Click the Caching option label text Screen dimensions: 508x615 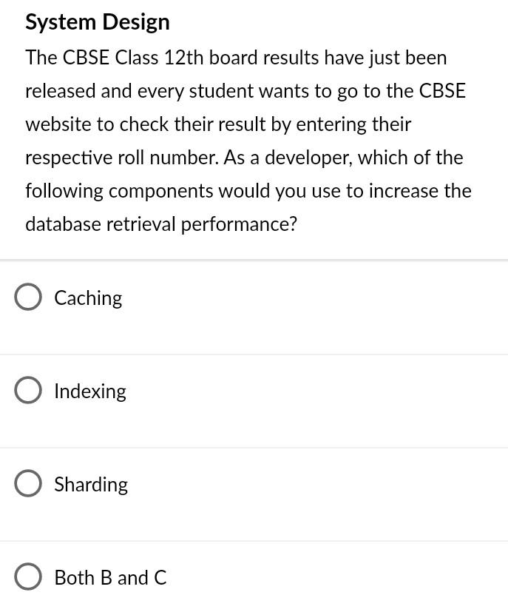(87, 298)
